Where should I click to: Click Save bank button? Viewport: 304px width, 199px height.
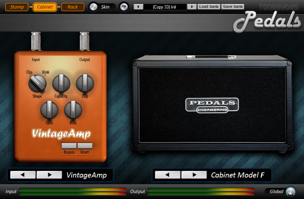coord(233,7)
